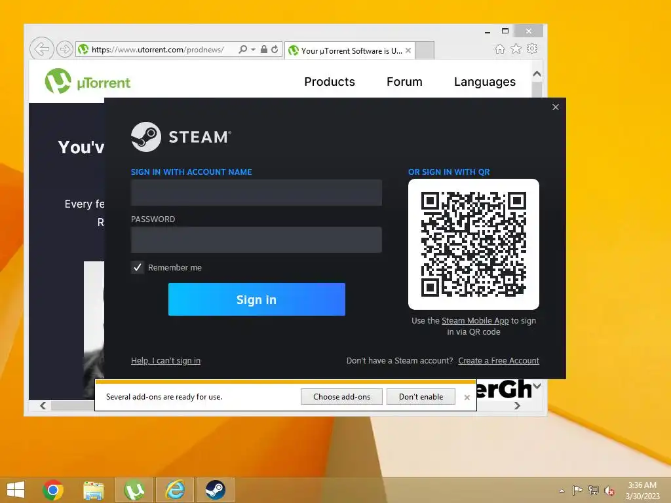The image size is (671, 503).
Task: Click the Internet Explorer back arrow button
Action: (41, 48)
